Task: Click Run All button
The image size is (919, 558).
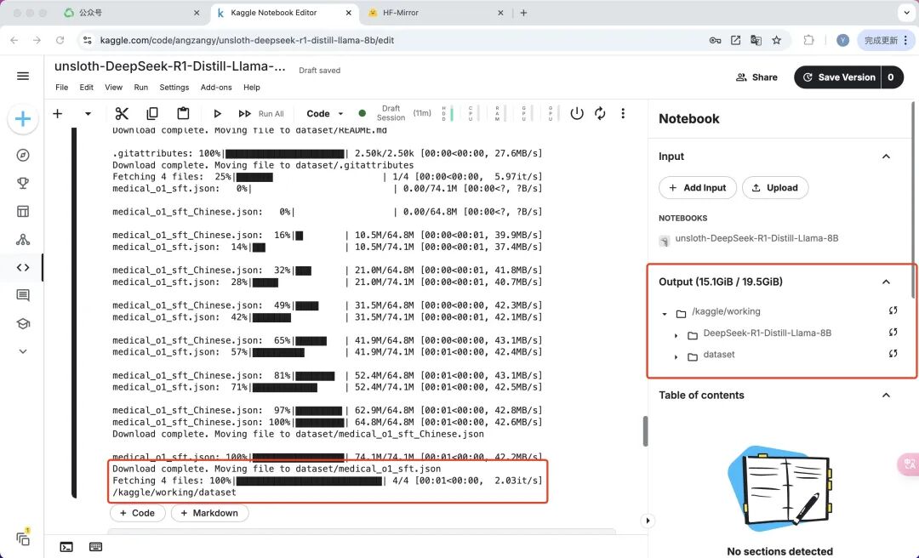Action: pyautogui.click(x=261, y=114)
